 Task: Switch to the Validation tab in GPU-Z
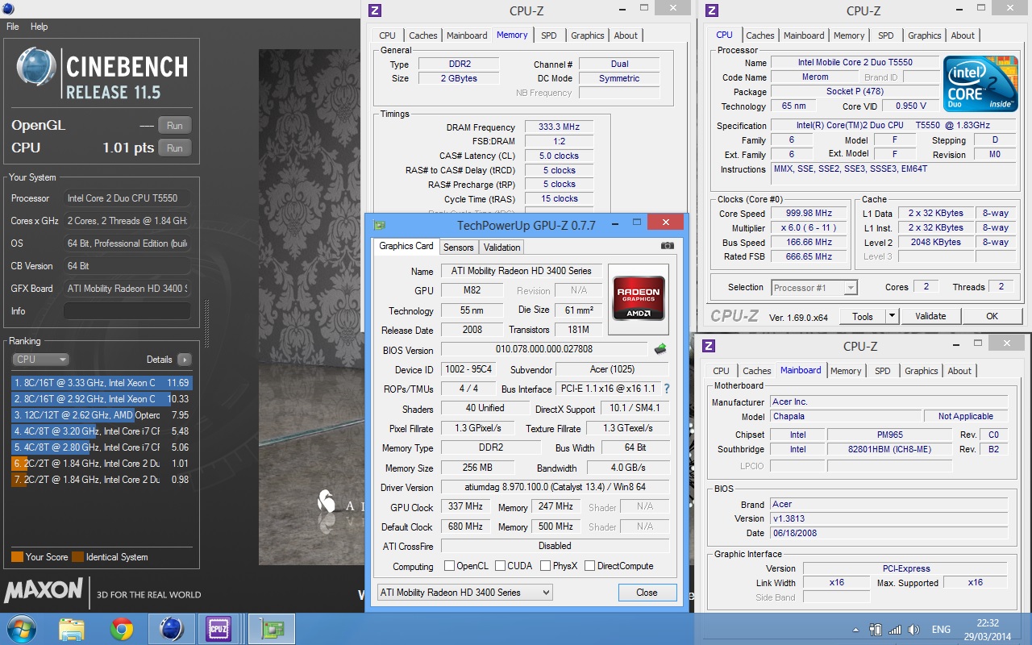pos(502,247)
